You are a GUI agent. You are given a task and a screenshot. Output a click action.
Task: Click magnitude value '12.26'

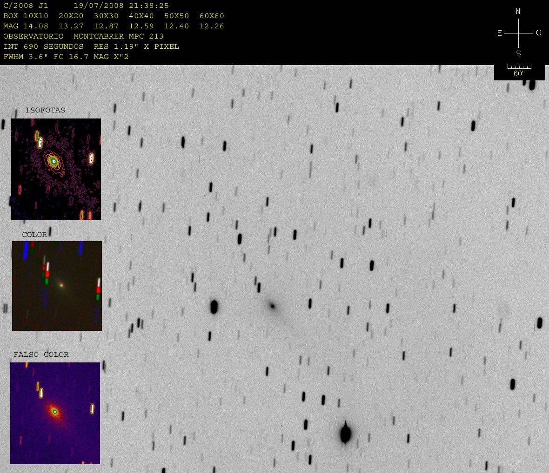pyautogui.click(x=212, y=26)
